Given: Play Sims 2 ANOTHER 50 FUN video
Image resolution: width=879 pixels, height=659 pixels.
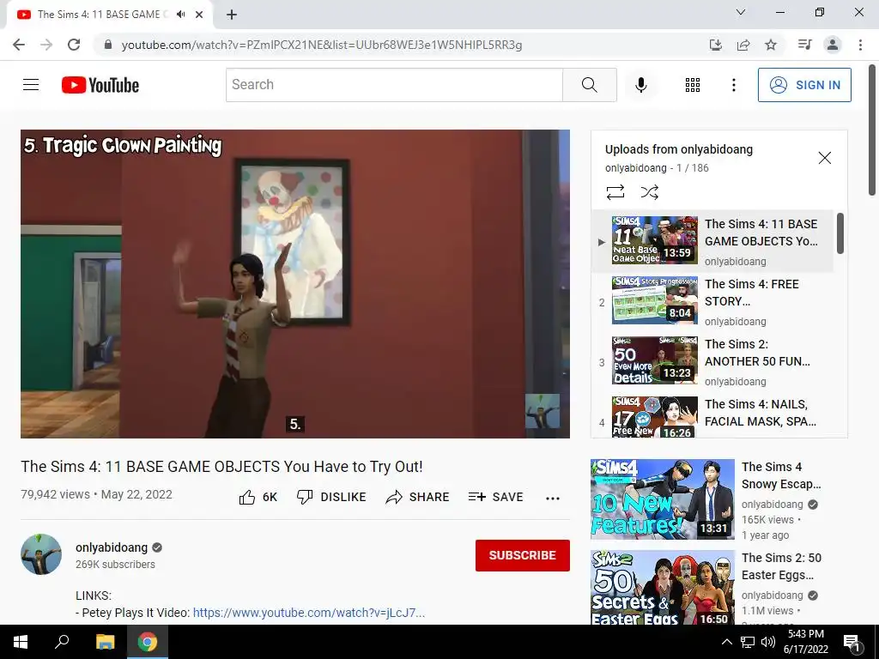Looking at the screenshot, I should (x=712, y=361).
